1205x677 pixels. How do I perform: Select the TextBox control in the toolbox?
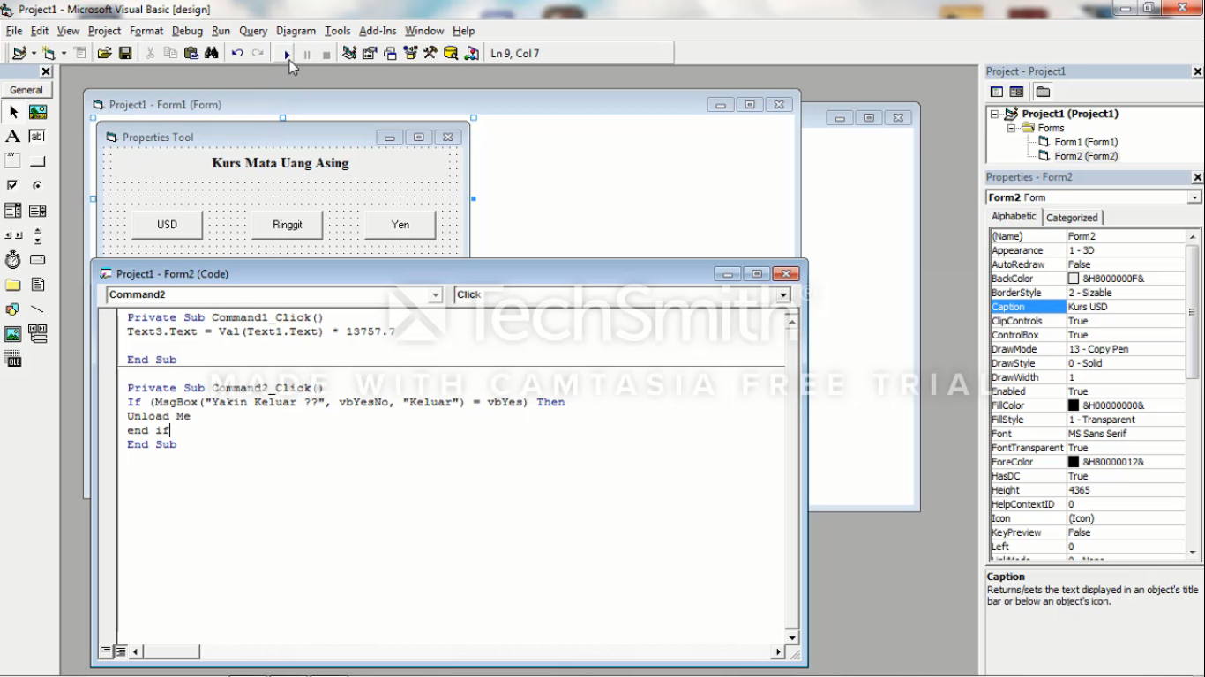pyautogui.click(x=37, y=136)
